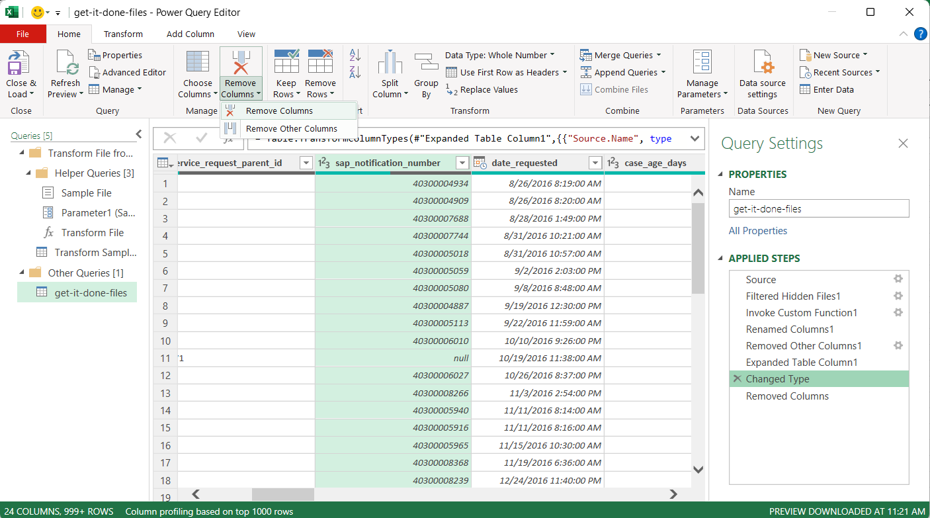
Task: Open service_request_parent_id filter dropdown
Action: (306, 163)
